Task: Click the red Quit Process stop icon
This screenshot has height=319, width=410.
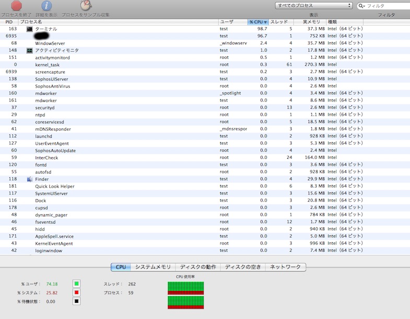Action: coord(16,6)
